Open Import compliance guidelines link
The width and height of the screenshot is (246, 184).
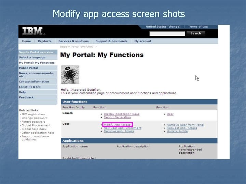tap(35, 138)
